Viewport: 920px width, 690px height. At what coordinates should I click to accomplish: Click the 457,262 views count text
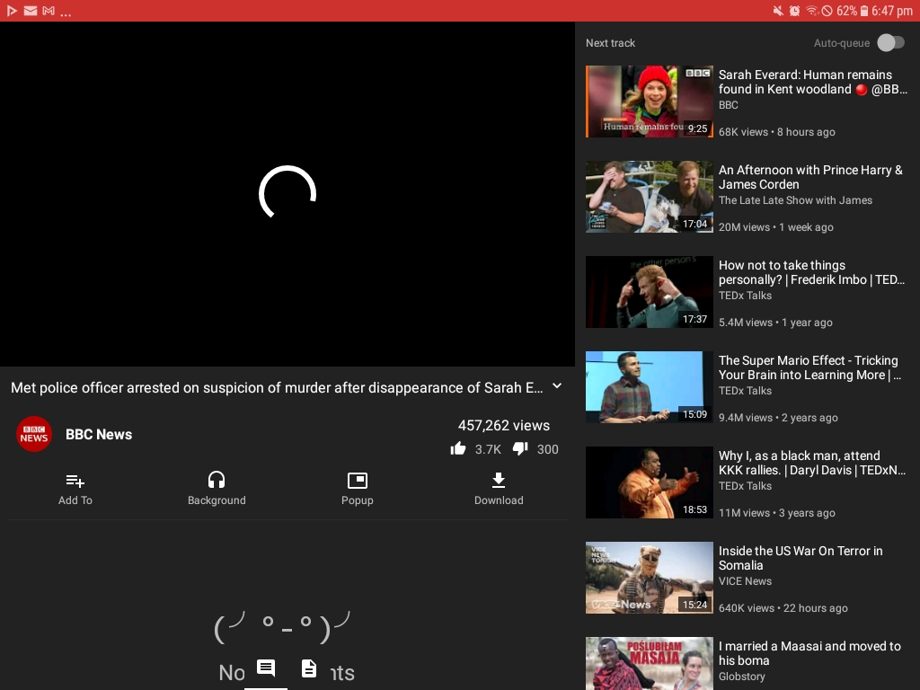click(x=503, y=425)
